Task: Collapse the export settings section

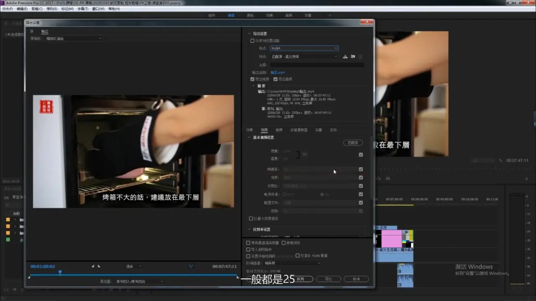Action: [250, 33]
